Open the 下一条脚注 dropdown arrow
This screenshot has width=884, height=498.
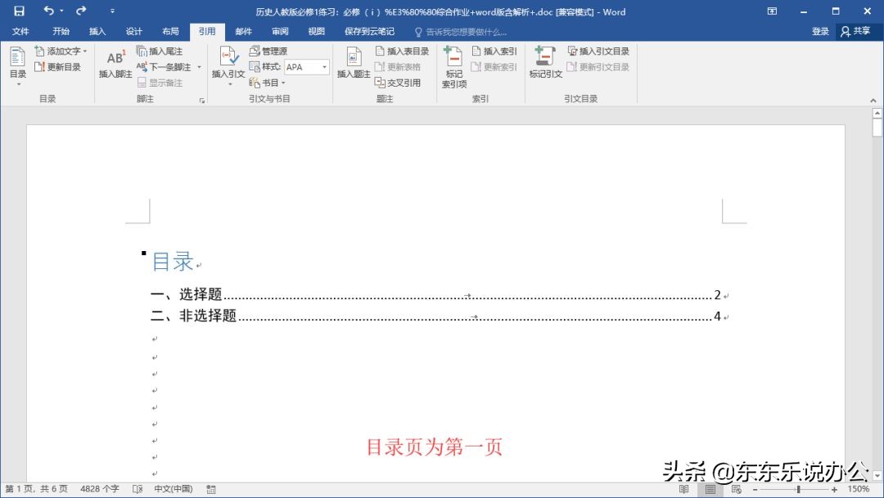click(x=198, y=66)
